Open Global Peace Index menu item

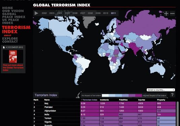(14, 15)
